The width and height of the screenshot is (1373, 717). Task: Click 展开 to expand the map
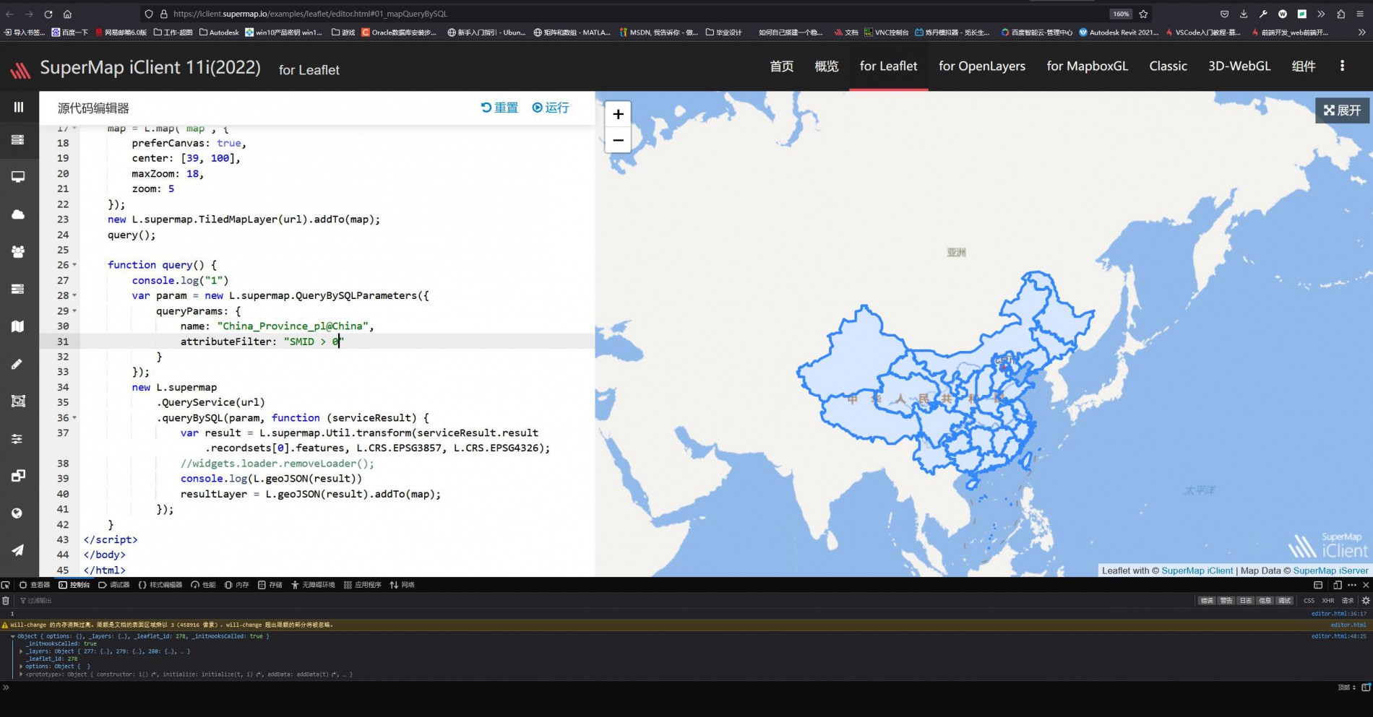pyautogui.click(x=1342, y=110)
